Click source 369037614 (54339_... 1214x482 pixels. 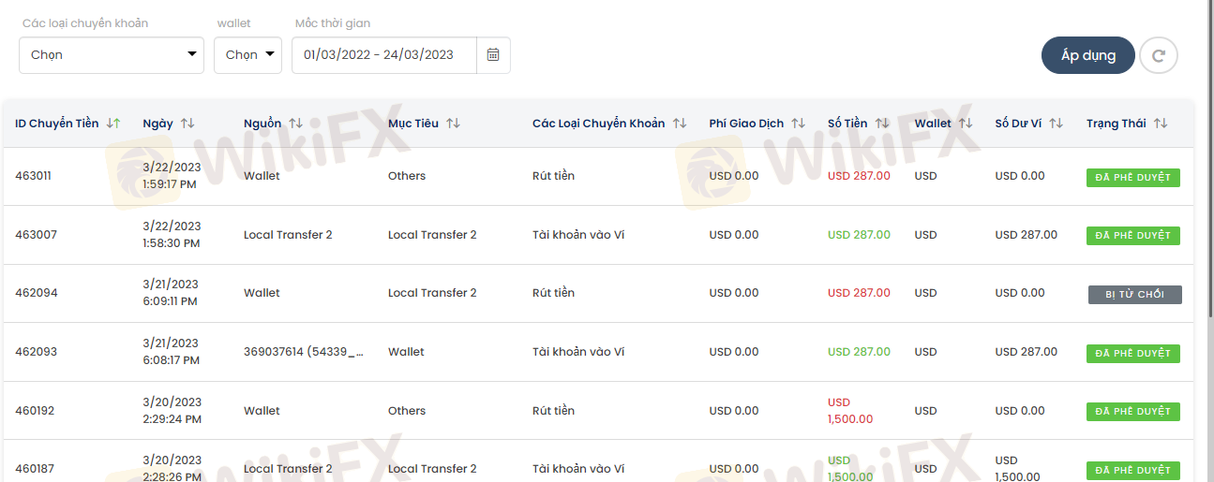point(303,352)
